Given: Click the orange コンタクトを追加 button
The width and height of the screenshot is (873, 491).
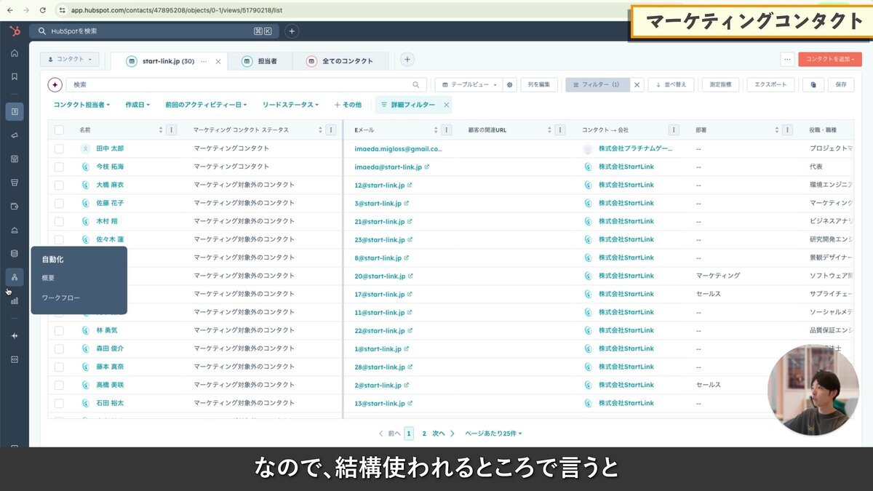Looking at the screenshot, I should [830, 59].
